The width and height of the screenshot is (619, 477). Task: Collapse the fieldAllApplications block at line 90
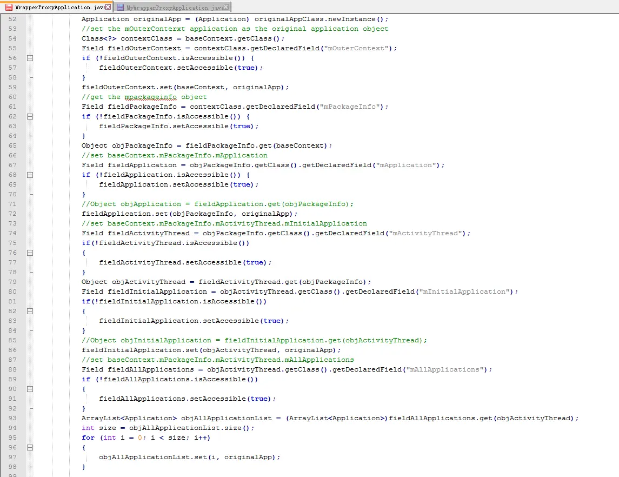click(30, 389)
